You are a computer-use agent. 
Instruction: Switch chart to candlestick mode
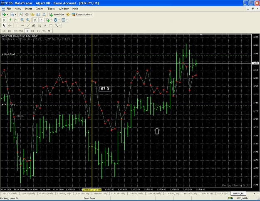(10, 20)
